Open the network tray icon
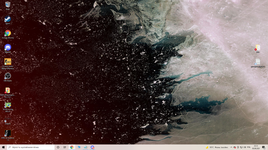Image resolution: width=268 pixels, height=150 pixels. pyautogui.click(x=241, y=147)
